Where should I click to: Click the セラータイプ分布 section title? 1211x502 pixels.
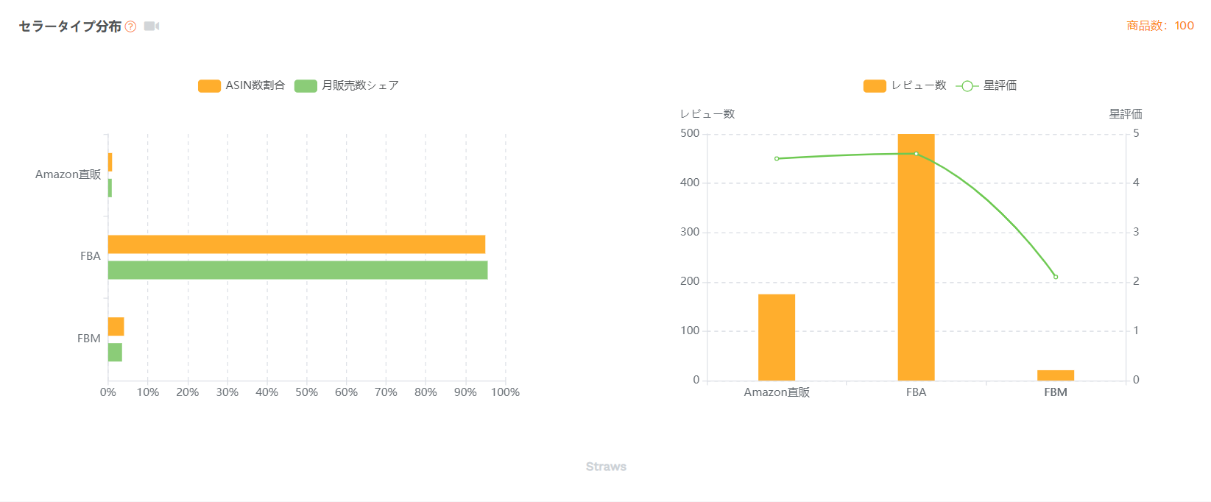(x=70, y=26)
